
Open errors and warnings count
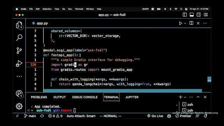click(x=55, y=116)
